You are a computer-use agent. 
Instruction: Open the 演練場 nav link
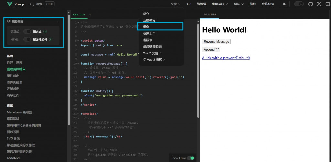pyautogui.click(x=202, y=4)
